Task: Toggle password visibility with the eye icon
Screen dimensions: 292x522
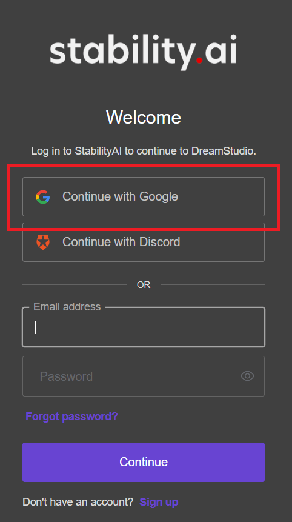Action: pyautogui.click(x=247, y=376)
